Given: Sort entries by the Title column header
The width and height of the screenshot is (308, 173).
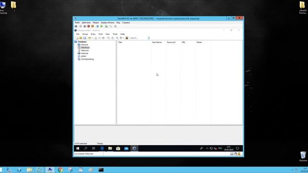Looking at the screenshot, I should [x=134, y=42].
